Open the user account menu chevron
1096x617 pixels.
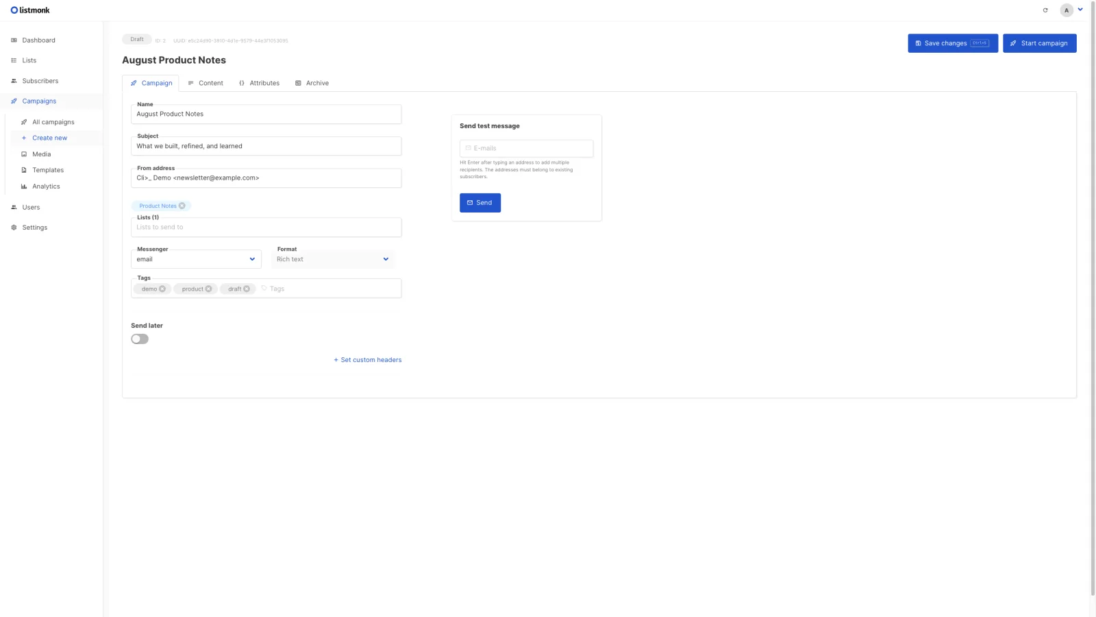[1080, 10]
